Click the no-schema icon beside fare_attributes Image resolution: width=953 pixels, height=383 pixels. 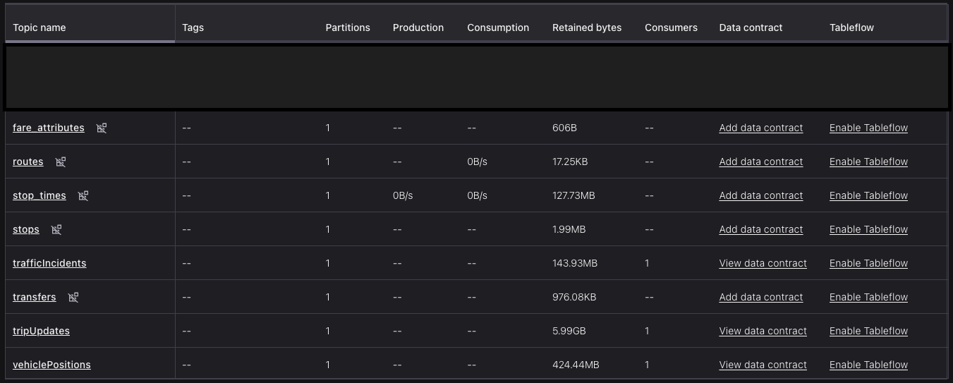pyautogui.click(x=102, y=128)
